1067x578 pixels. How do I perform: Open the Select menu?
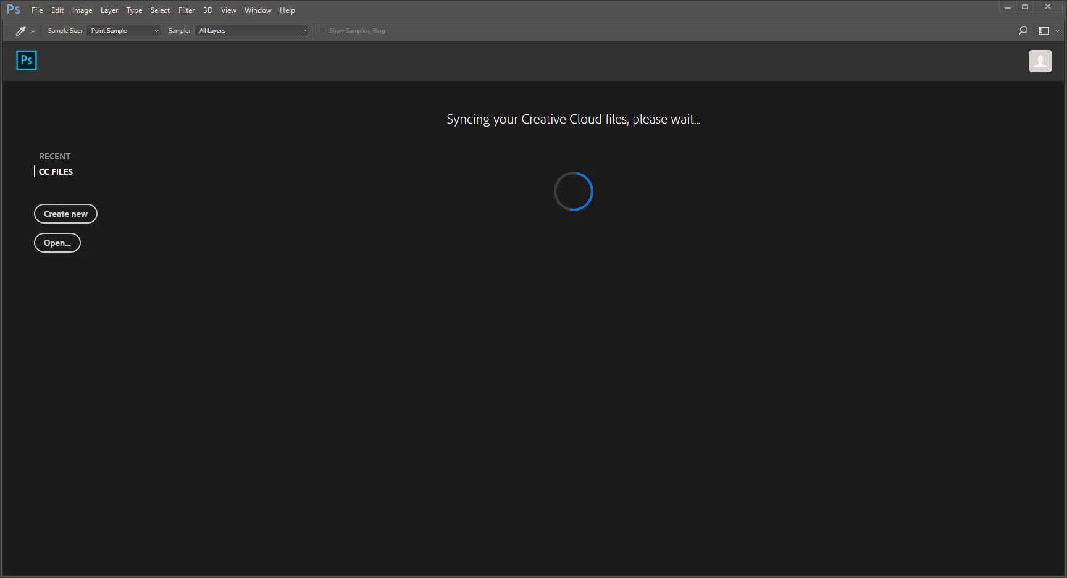pos(160,10)
